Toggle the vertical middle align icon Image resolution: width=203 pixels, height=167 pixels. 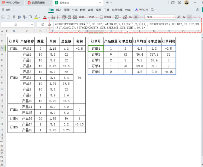190,17
